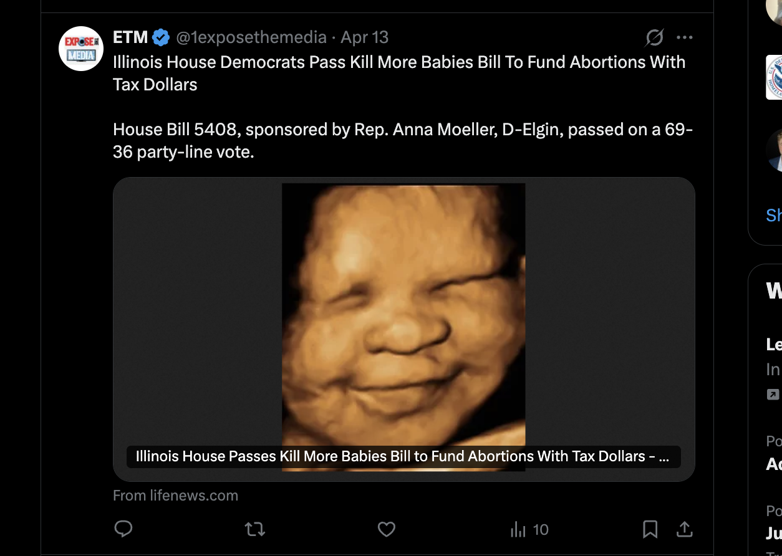
Task: Open the @1exposethemedia handle link
Action: (251, 37)
